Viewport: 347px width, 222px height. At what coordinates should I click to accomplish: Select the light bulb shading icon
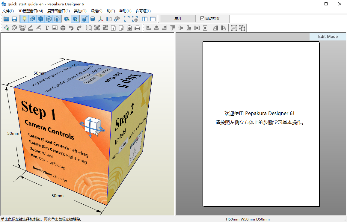25,19
